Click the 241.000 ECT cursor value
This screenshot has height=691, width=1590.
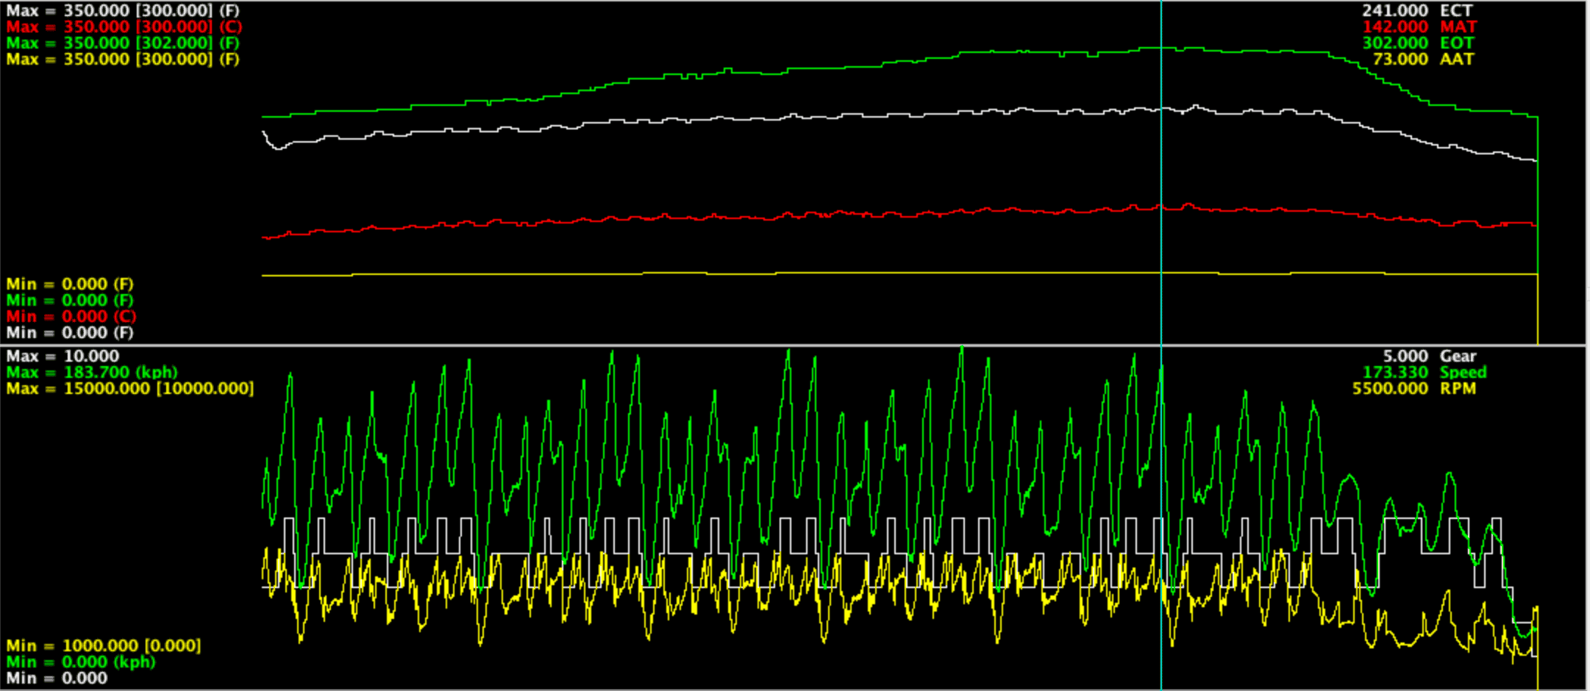pyautogui.click(x=1394, y=10)
